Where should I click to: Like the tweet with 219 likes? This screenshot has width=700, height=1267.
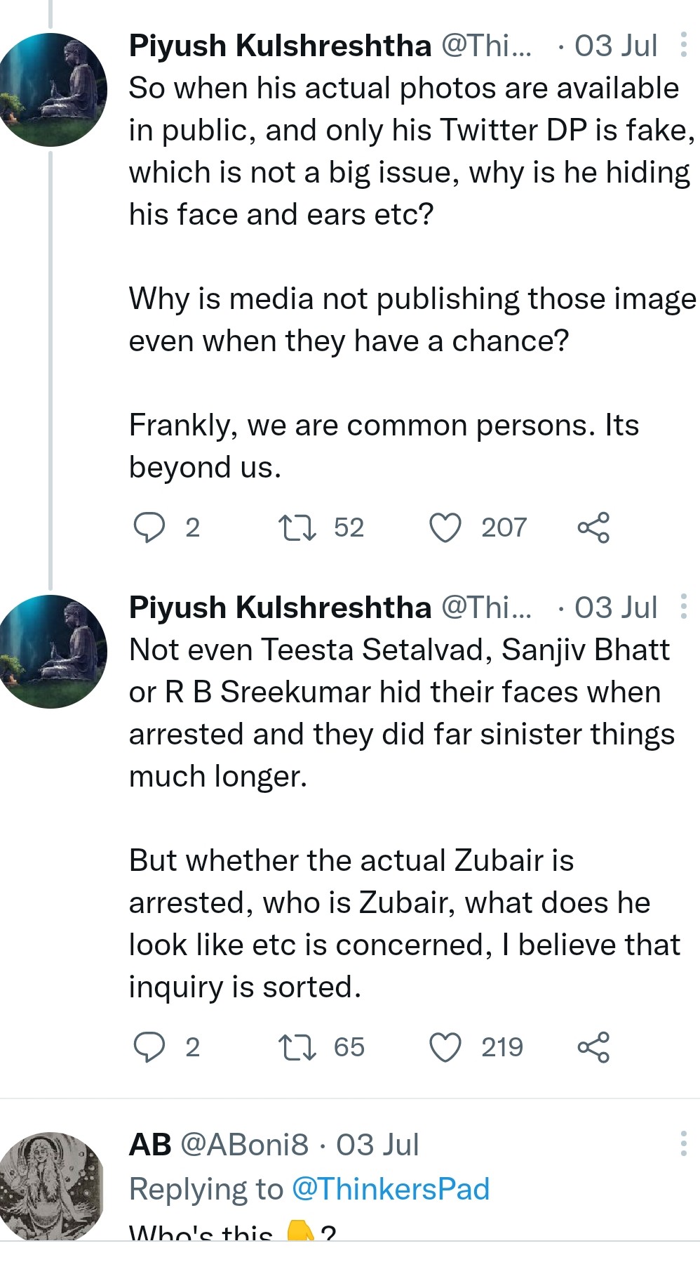445,1047
